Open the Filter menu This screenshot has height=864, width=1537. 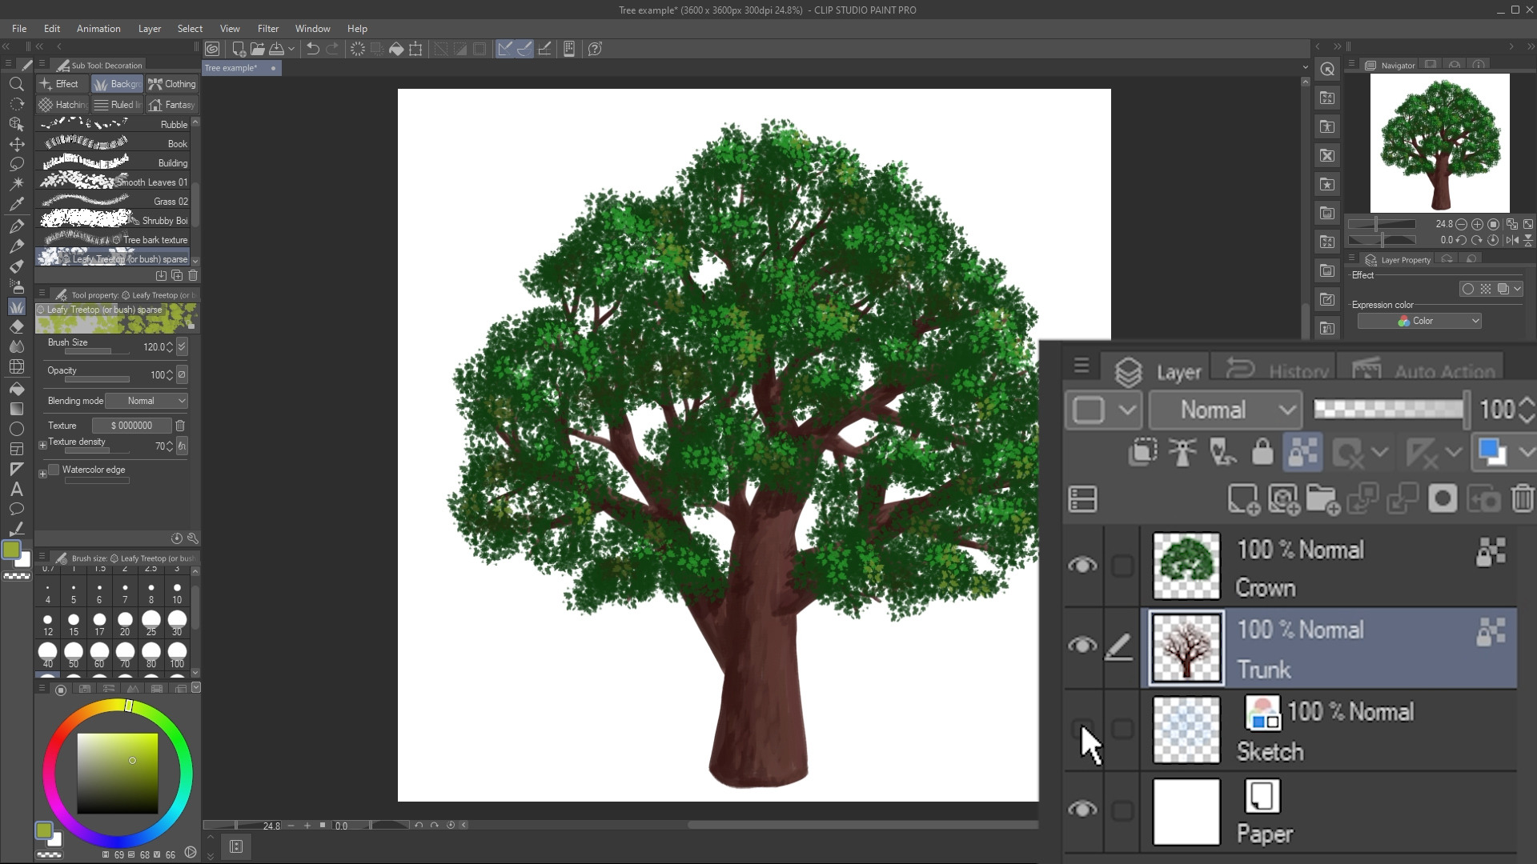267,28
